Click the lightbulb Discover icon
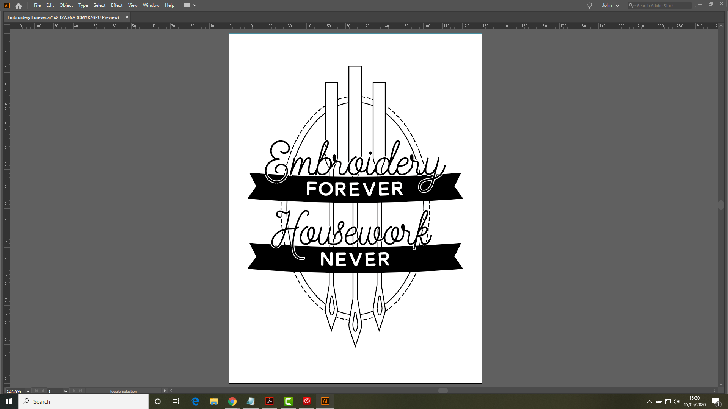The height and width of the screenshot is (409, 728). click(x=590, y=6)
